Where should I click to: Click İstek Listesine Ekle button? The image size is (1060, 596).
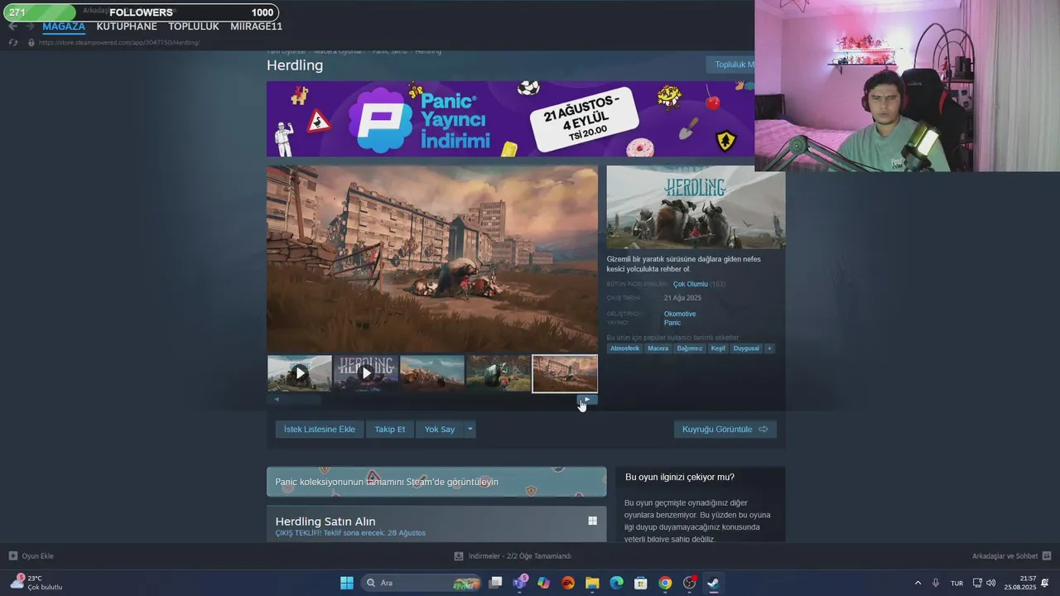pyautogui.click(x=320, y=430)
